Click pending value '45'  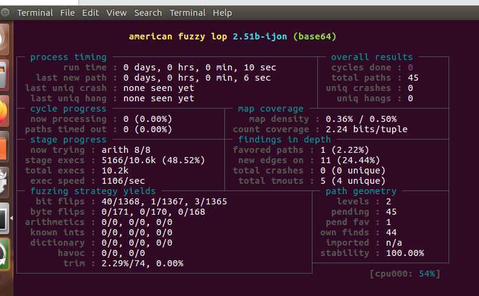tap(391, 212)
